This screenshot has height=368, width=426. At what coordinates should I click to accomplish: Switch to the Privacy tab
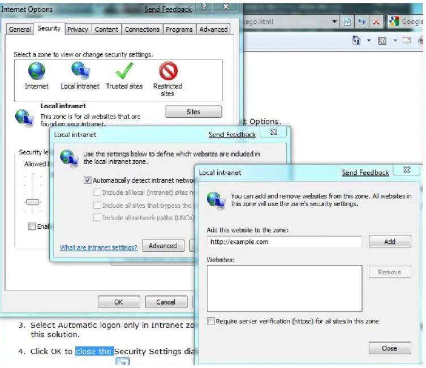click(78, 29)
